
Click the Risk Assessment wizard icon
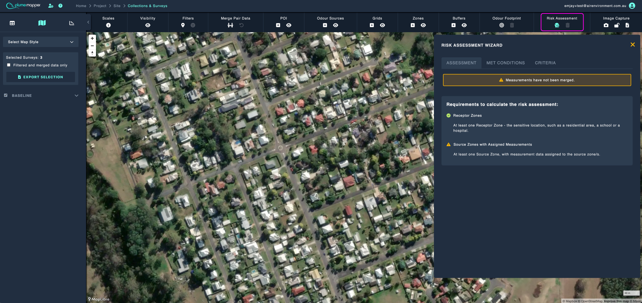[x=557, y=25]
